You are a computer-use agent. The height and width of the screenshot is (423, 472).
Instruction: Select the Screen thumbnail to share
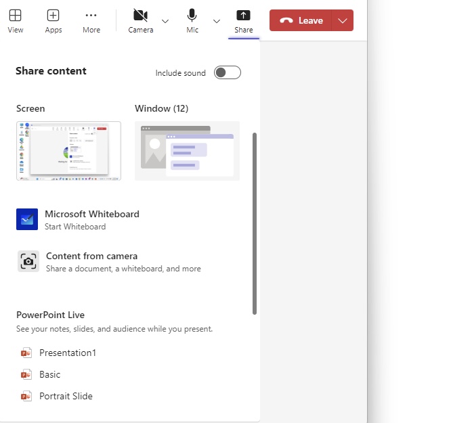pos(68,151)
